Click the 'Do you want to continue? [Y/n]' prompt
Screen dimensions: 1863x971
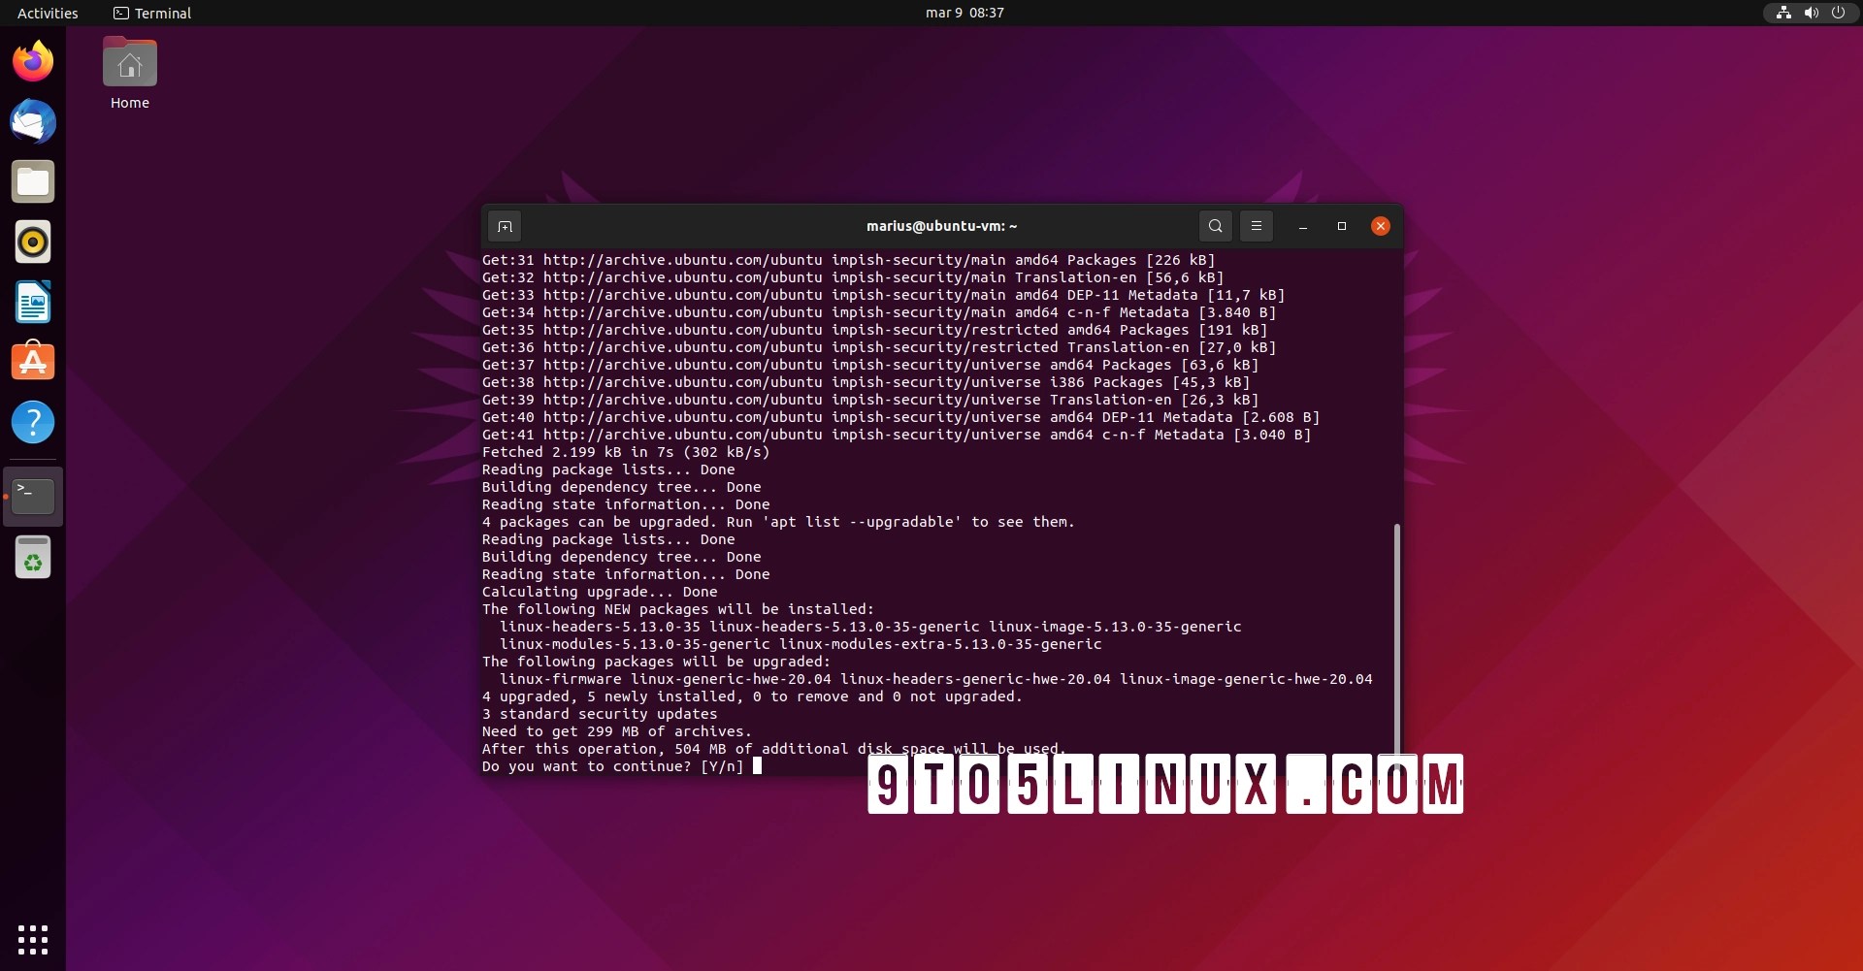[x=612, y=766]
